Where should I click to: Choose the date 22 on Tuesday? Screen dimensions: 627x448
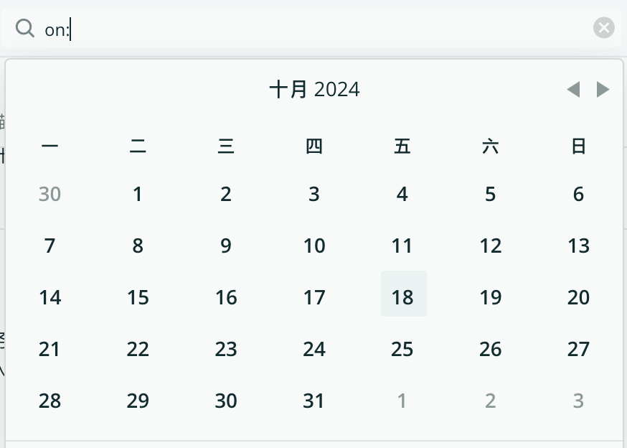pos(138,349)
